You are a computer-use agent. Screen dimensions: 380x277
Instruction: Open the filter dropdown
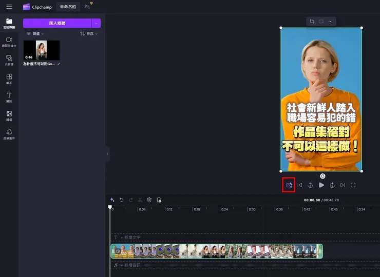tap(35, 34)
